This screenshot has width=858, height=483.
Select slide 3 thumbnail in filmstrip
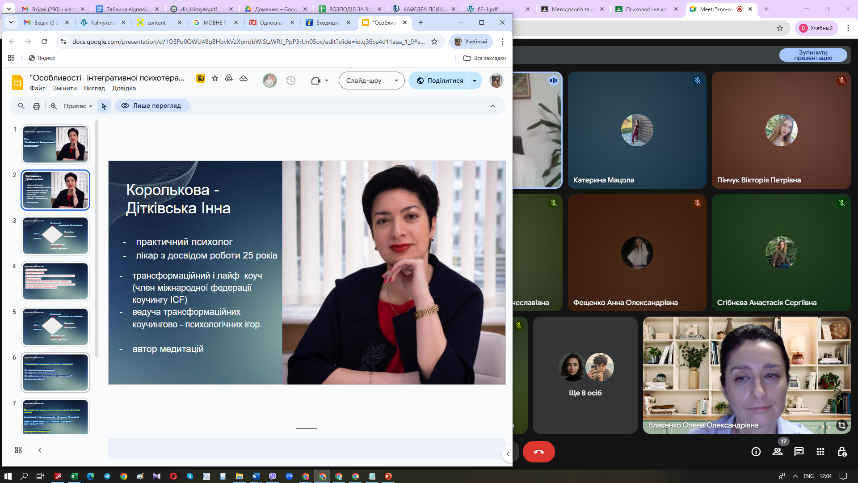tap(55, 236)
